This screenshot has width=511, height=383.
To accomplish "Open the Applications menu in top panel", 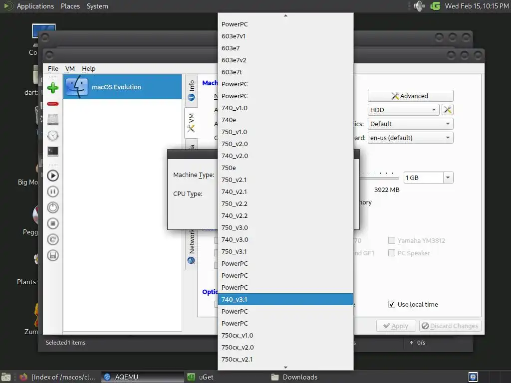I will click(x=35, y=6).
